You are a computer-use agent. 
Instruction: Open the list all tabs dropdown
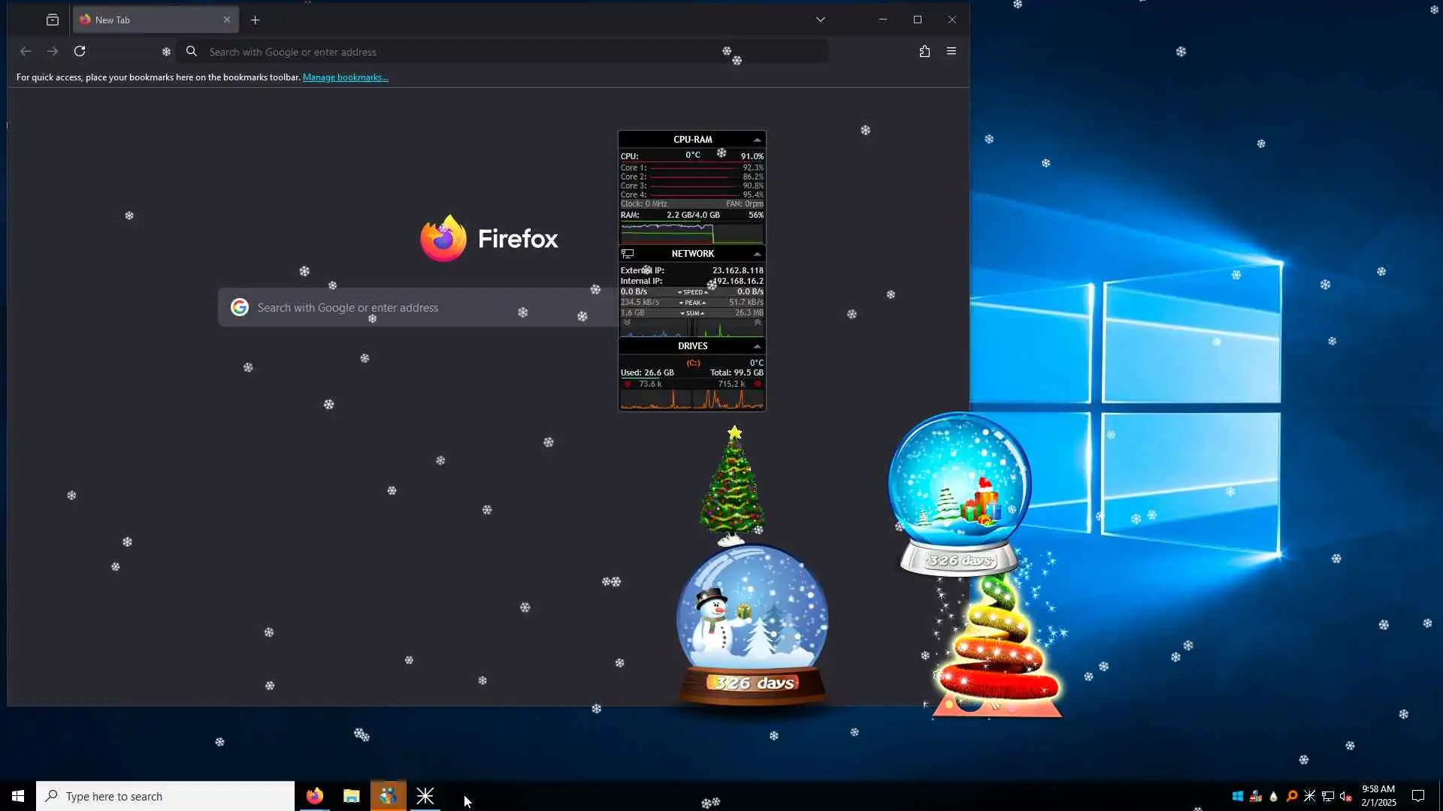point(821,20)
